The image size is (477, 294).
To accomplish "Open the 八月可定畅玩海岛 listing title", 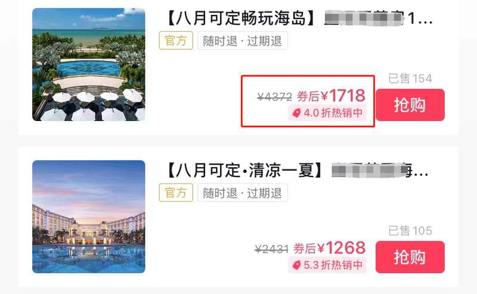I will pyautogui.click(x=300, y=18).
